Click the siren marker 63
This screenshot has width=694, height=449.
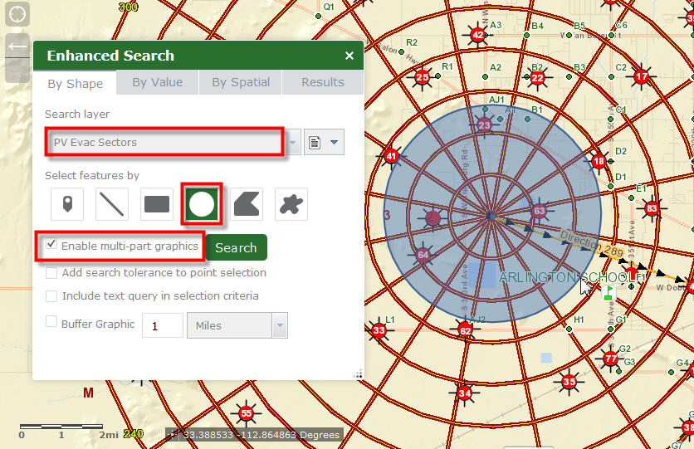pos(539,211)
